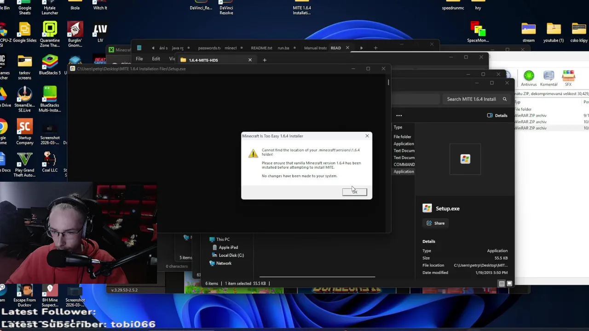589x331 pixels.
Task: Click the Share button for Setup.exe
Action: tap(435, 223)
